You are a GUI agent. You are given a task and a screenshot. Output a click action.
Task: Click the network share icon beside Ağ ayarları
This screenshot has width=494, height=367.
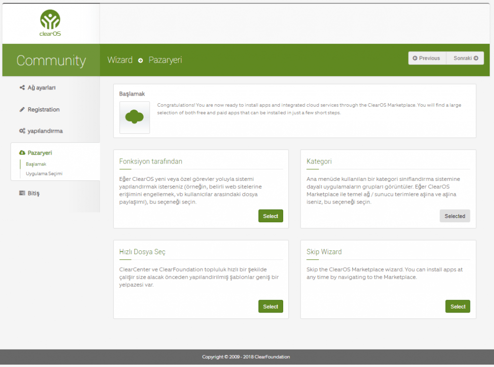22,88
